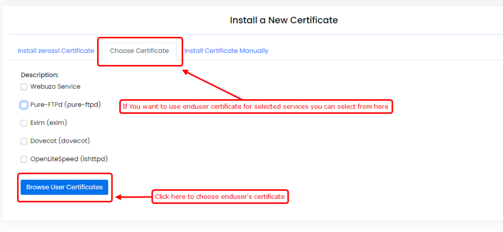Click the red note about selected services
This screenshot has height=232, width=503.
pyautogui.click(x=256, y=107)
